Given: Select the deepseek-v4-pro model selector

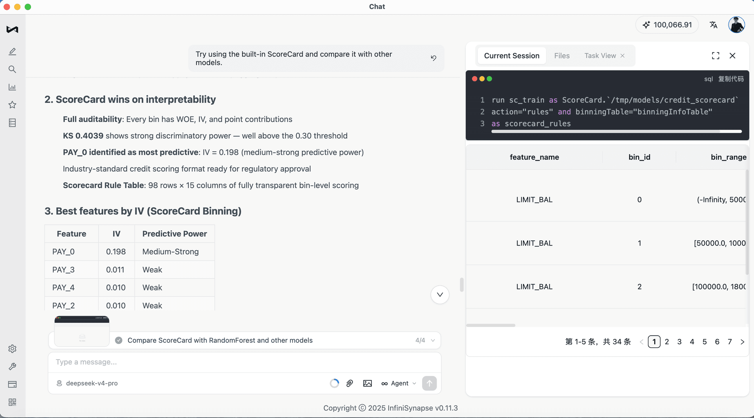Looking at the screenshot, I should pyautogui.click(x=87, y=383).
